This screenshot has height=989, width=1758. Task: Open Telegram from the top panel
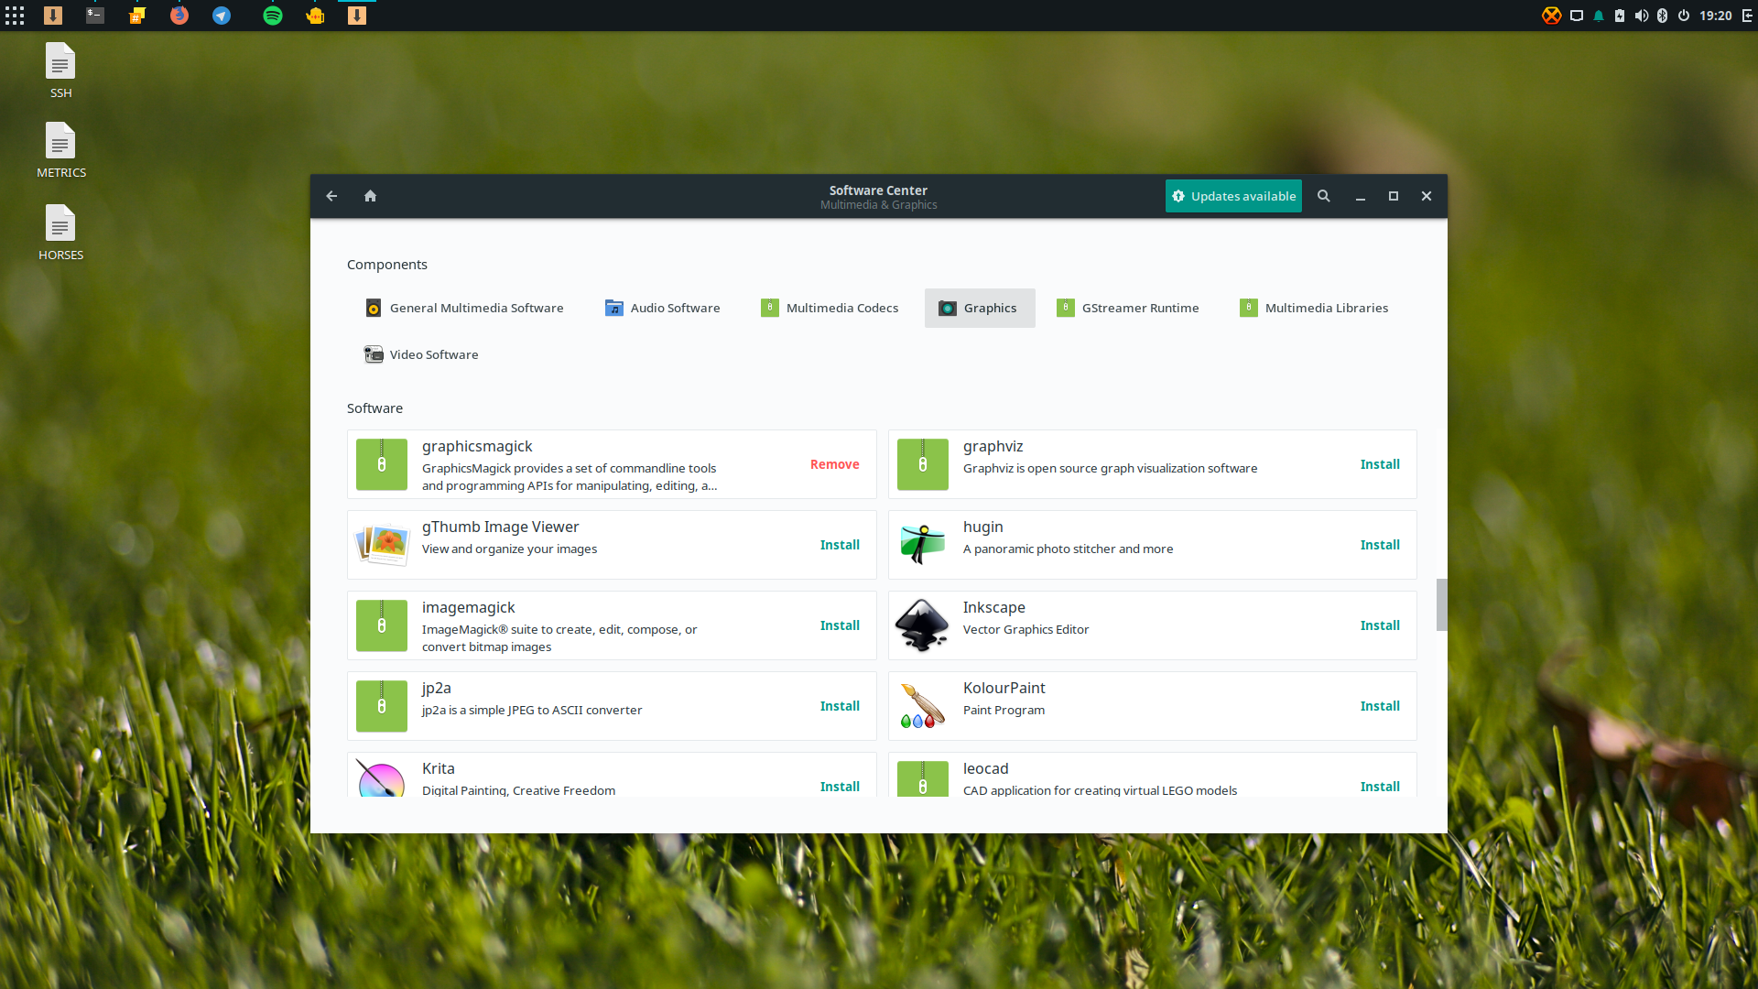coord(222,16)
